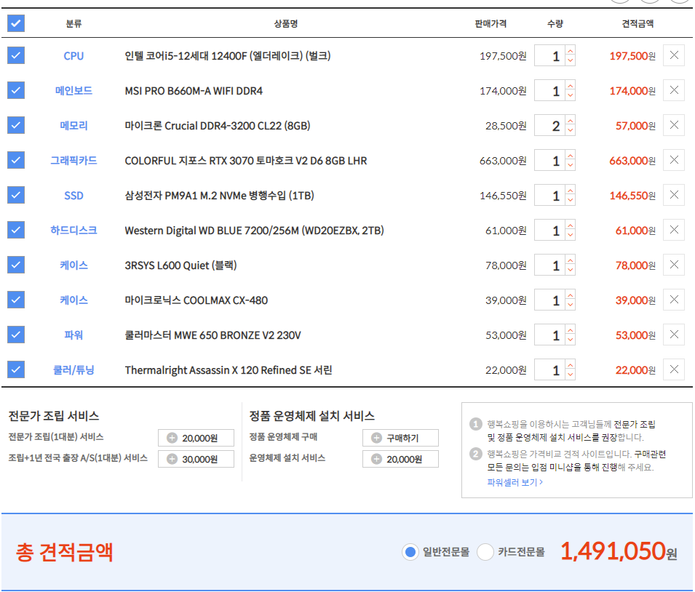The image size is (695, 592).
Task: Uncheck the 메모리 row checkbox
Action: (16, 125)
